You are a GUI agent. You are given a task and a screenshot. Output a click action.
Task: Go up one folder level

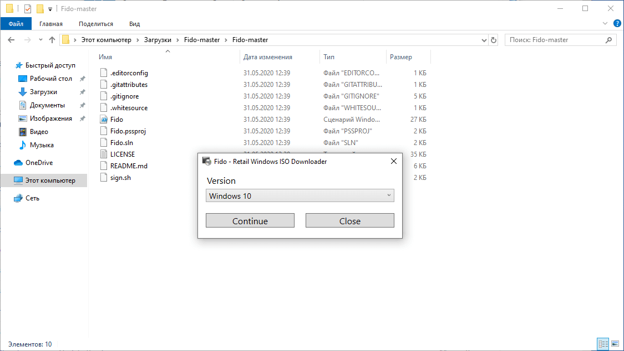click(x=52, y=40)
